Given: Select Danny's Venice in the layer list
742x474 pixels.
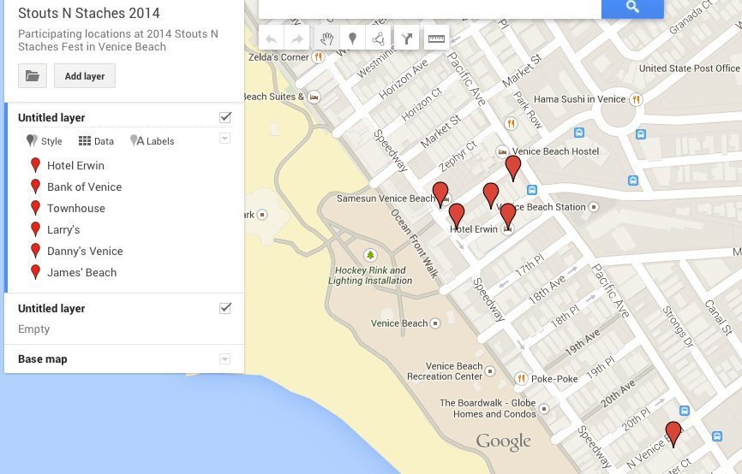Looking at the screenshot, I should (x=85, y=251).
